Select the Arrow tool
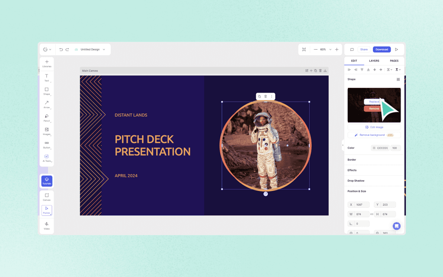 tap(46, 104)
